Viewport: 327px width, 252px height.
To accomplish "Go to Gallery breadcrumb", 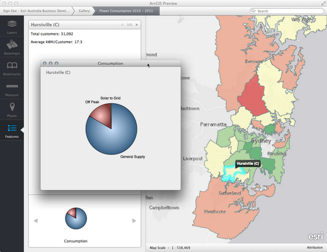I will 84,11.
